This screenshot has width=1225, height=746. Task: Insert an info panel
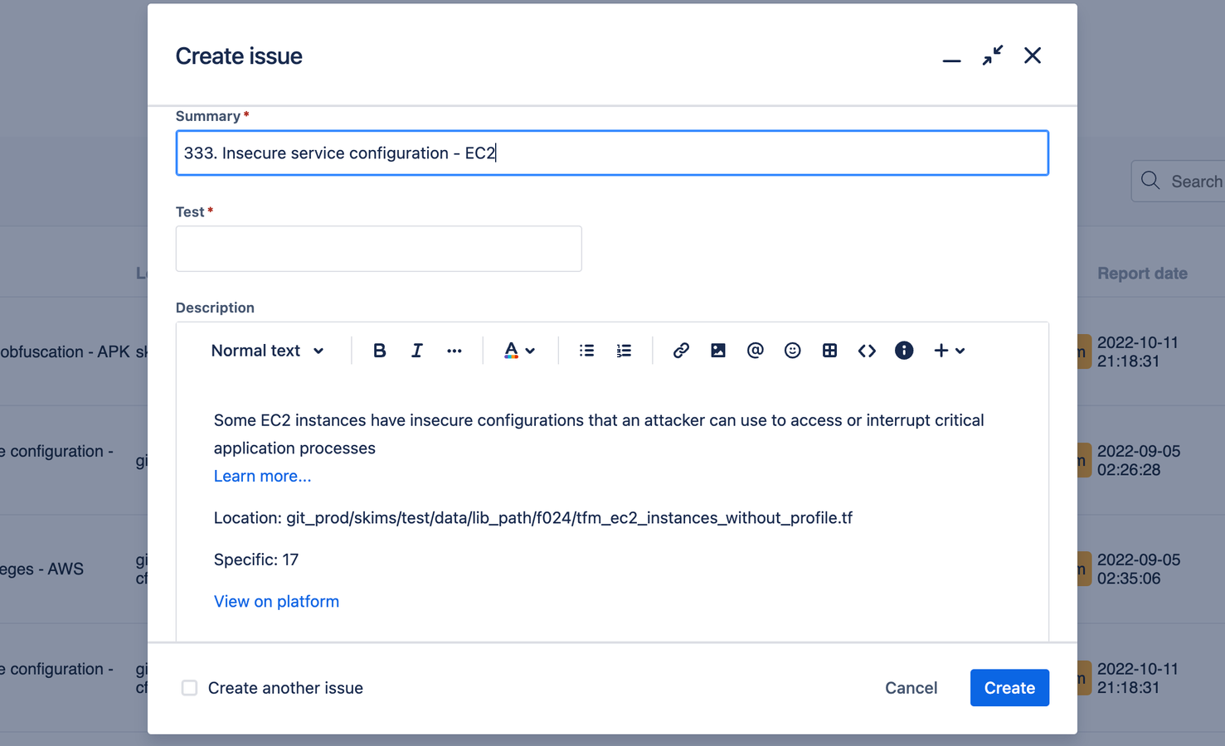[x=904, y=351]
